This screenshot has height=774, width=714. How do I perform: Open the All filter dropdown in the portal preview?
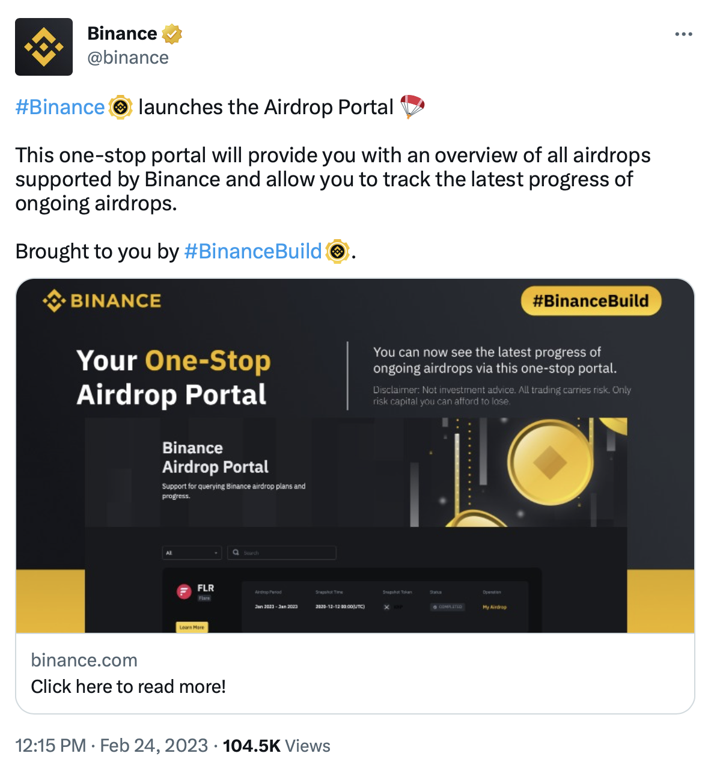(192, 553)
